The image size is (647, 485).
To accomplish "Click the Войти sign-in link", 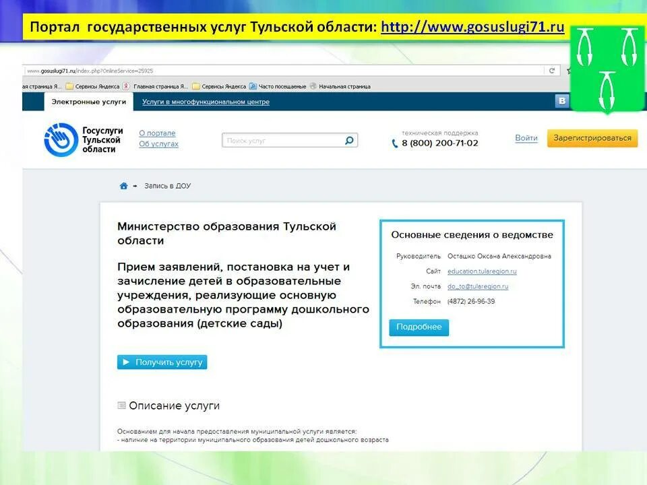I will (526, 137).
